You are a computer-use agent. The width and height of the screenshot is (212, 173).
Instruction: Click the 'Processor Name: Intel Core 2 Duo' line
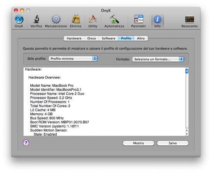point(57,94)
